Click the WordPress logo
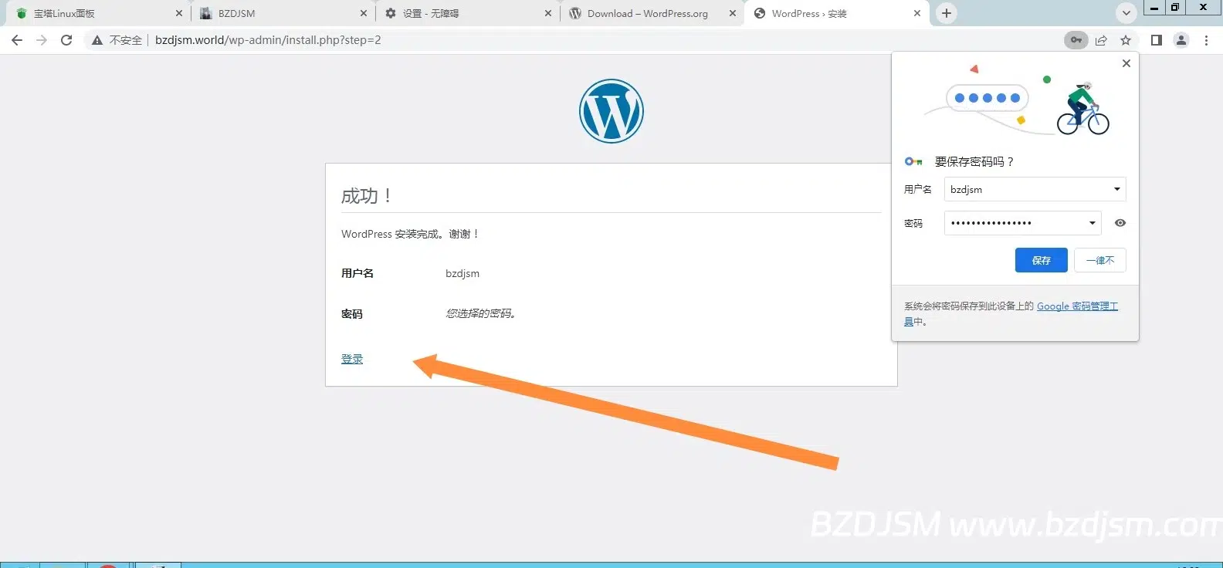The height and width of the screenshot is (568, 1223). [611, 111]
